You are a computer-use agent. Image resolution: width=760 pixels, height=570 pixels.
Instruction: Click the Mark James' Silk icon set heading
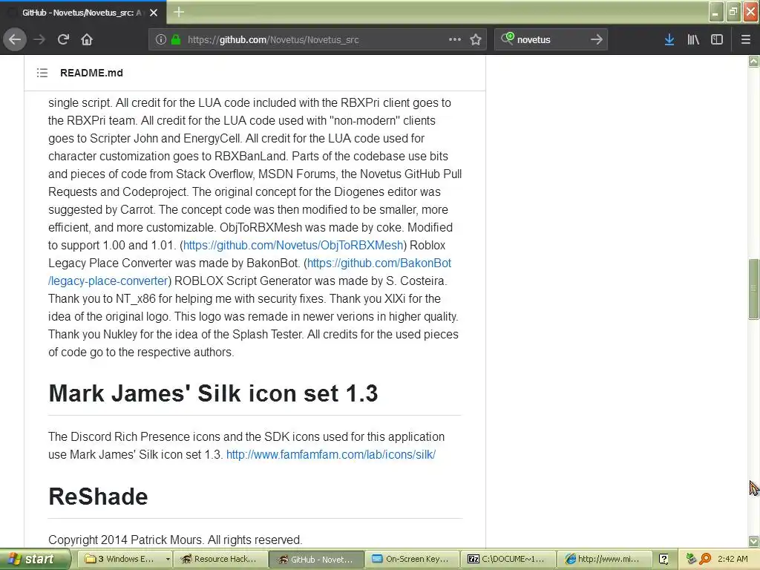(x=213, y=393)
